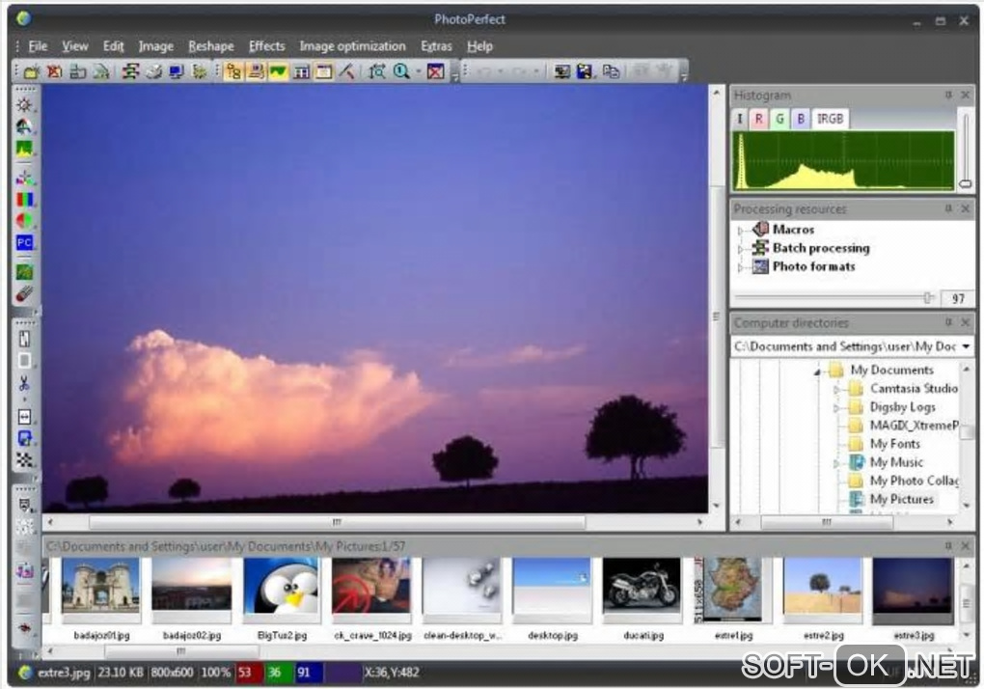This screenshot has width=984, height=689.
Task: Pin the My Pictures thumbnail browser panel
Action: coord(948,546)
